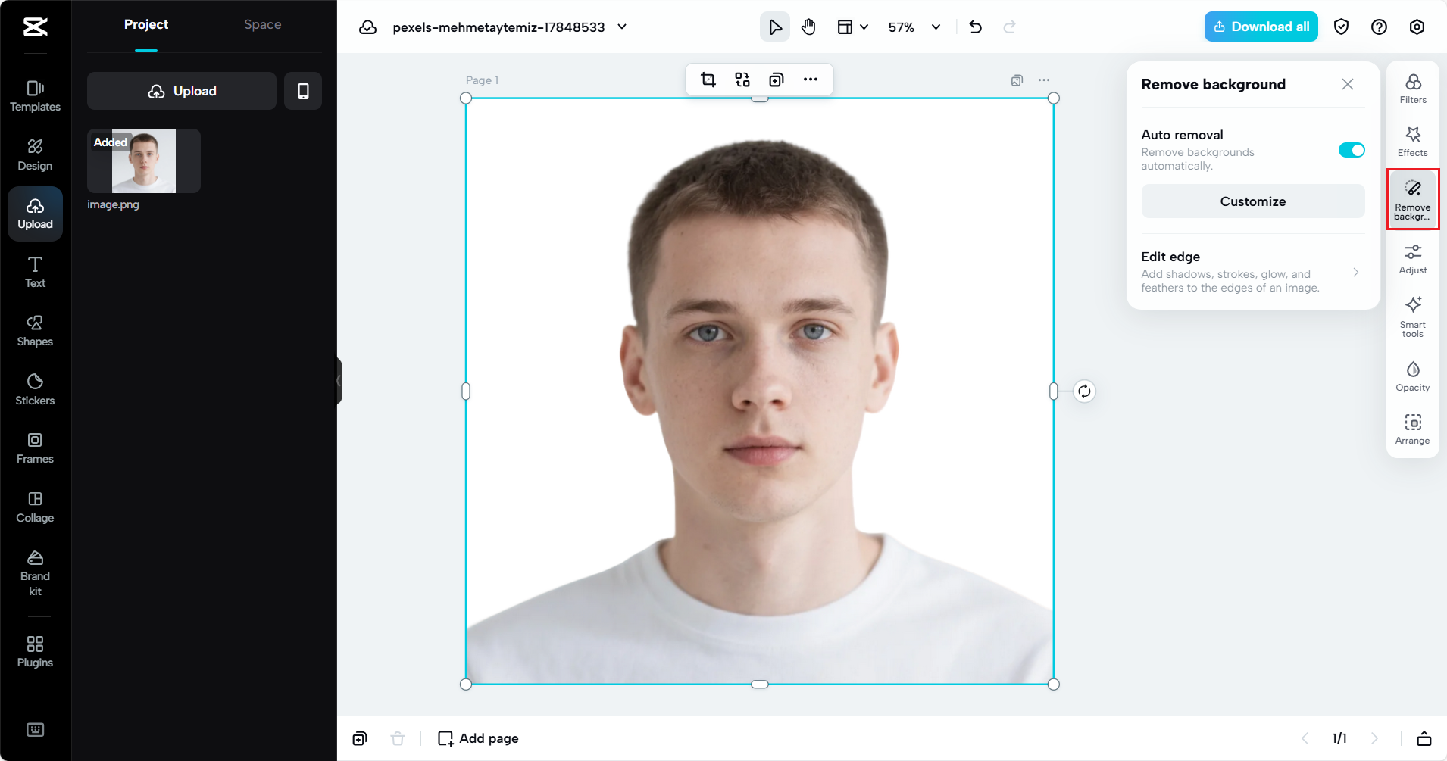1447x761 pixels.
Task: Open the Adjust tool
Action: [x=1413, y=259]
